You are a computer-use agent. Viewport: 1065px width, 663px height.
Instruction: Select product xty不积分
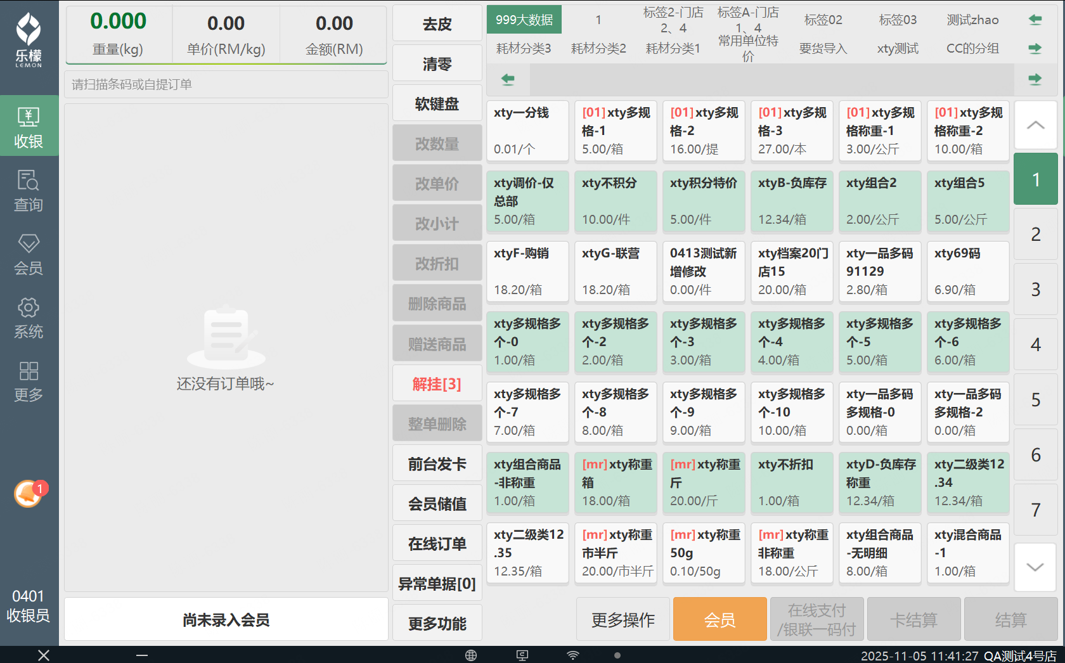point(616,201)
